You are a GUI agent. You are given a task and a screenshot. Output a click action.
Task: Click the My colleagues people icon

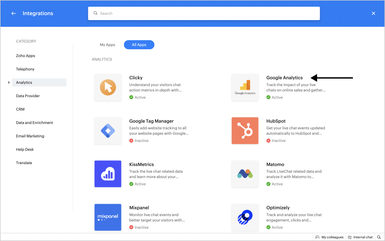click(x=317, y=237)
